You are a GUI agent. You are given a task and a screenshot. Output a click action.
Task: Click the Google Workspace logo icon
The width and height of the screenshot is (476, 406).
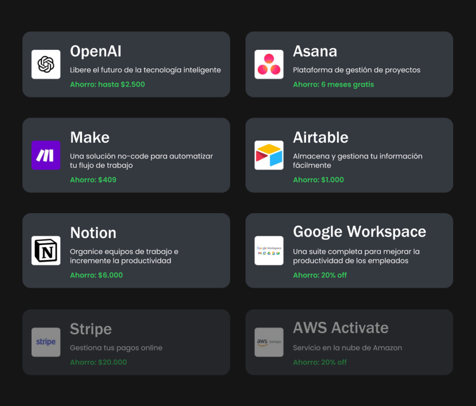point(269,251)
